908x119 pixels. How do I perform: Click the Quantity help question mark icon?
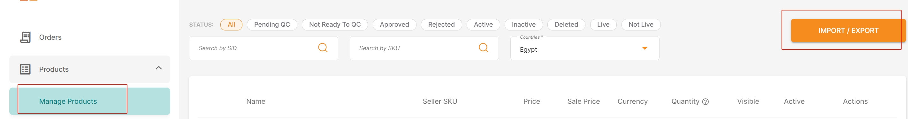point(705,102)
